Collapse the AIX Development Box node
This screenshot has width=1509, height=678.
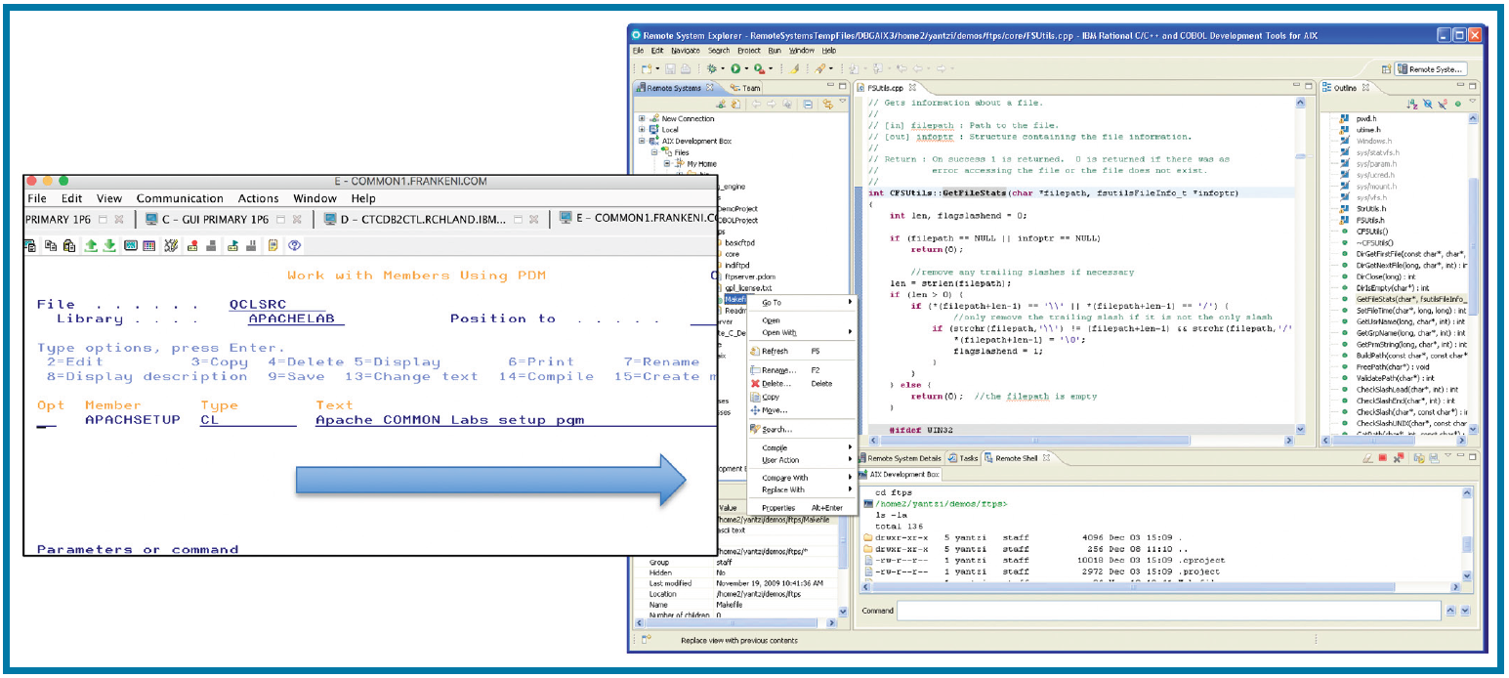pyautogui.click(x=643, y=141)
